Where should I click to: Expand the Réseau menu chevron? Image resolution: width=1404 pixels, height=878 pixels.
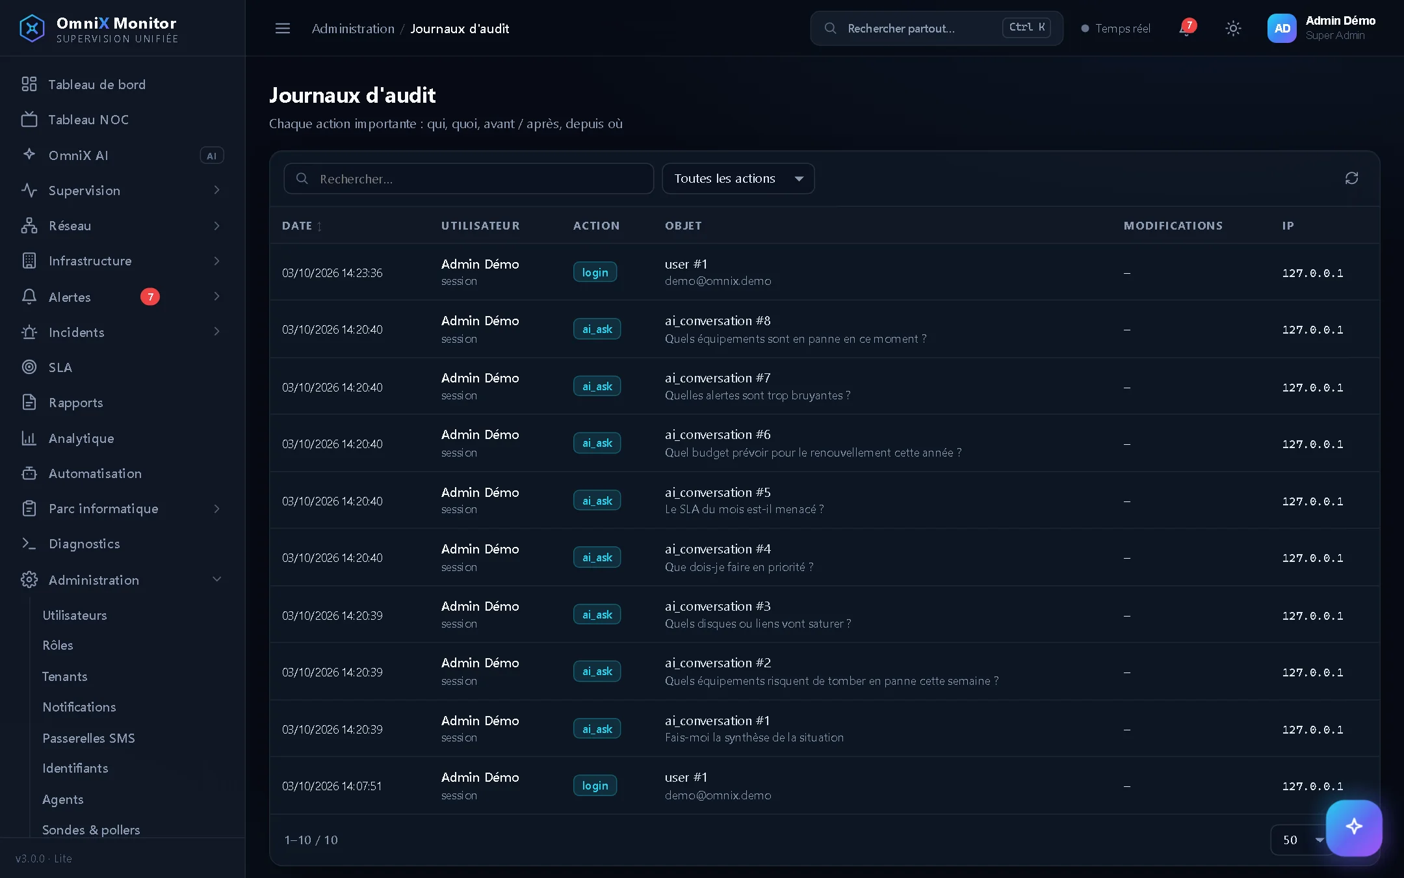coord(216,226)
